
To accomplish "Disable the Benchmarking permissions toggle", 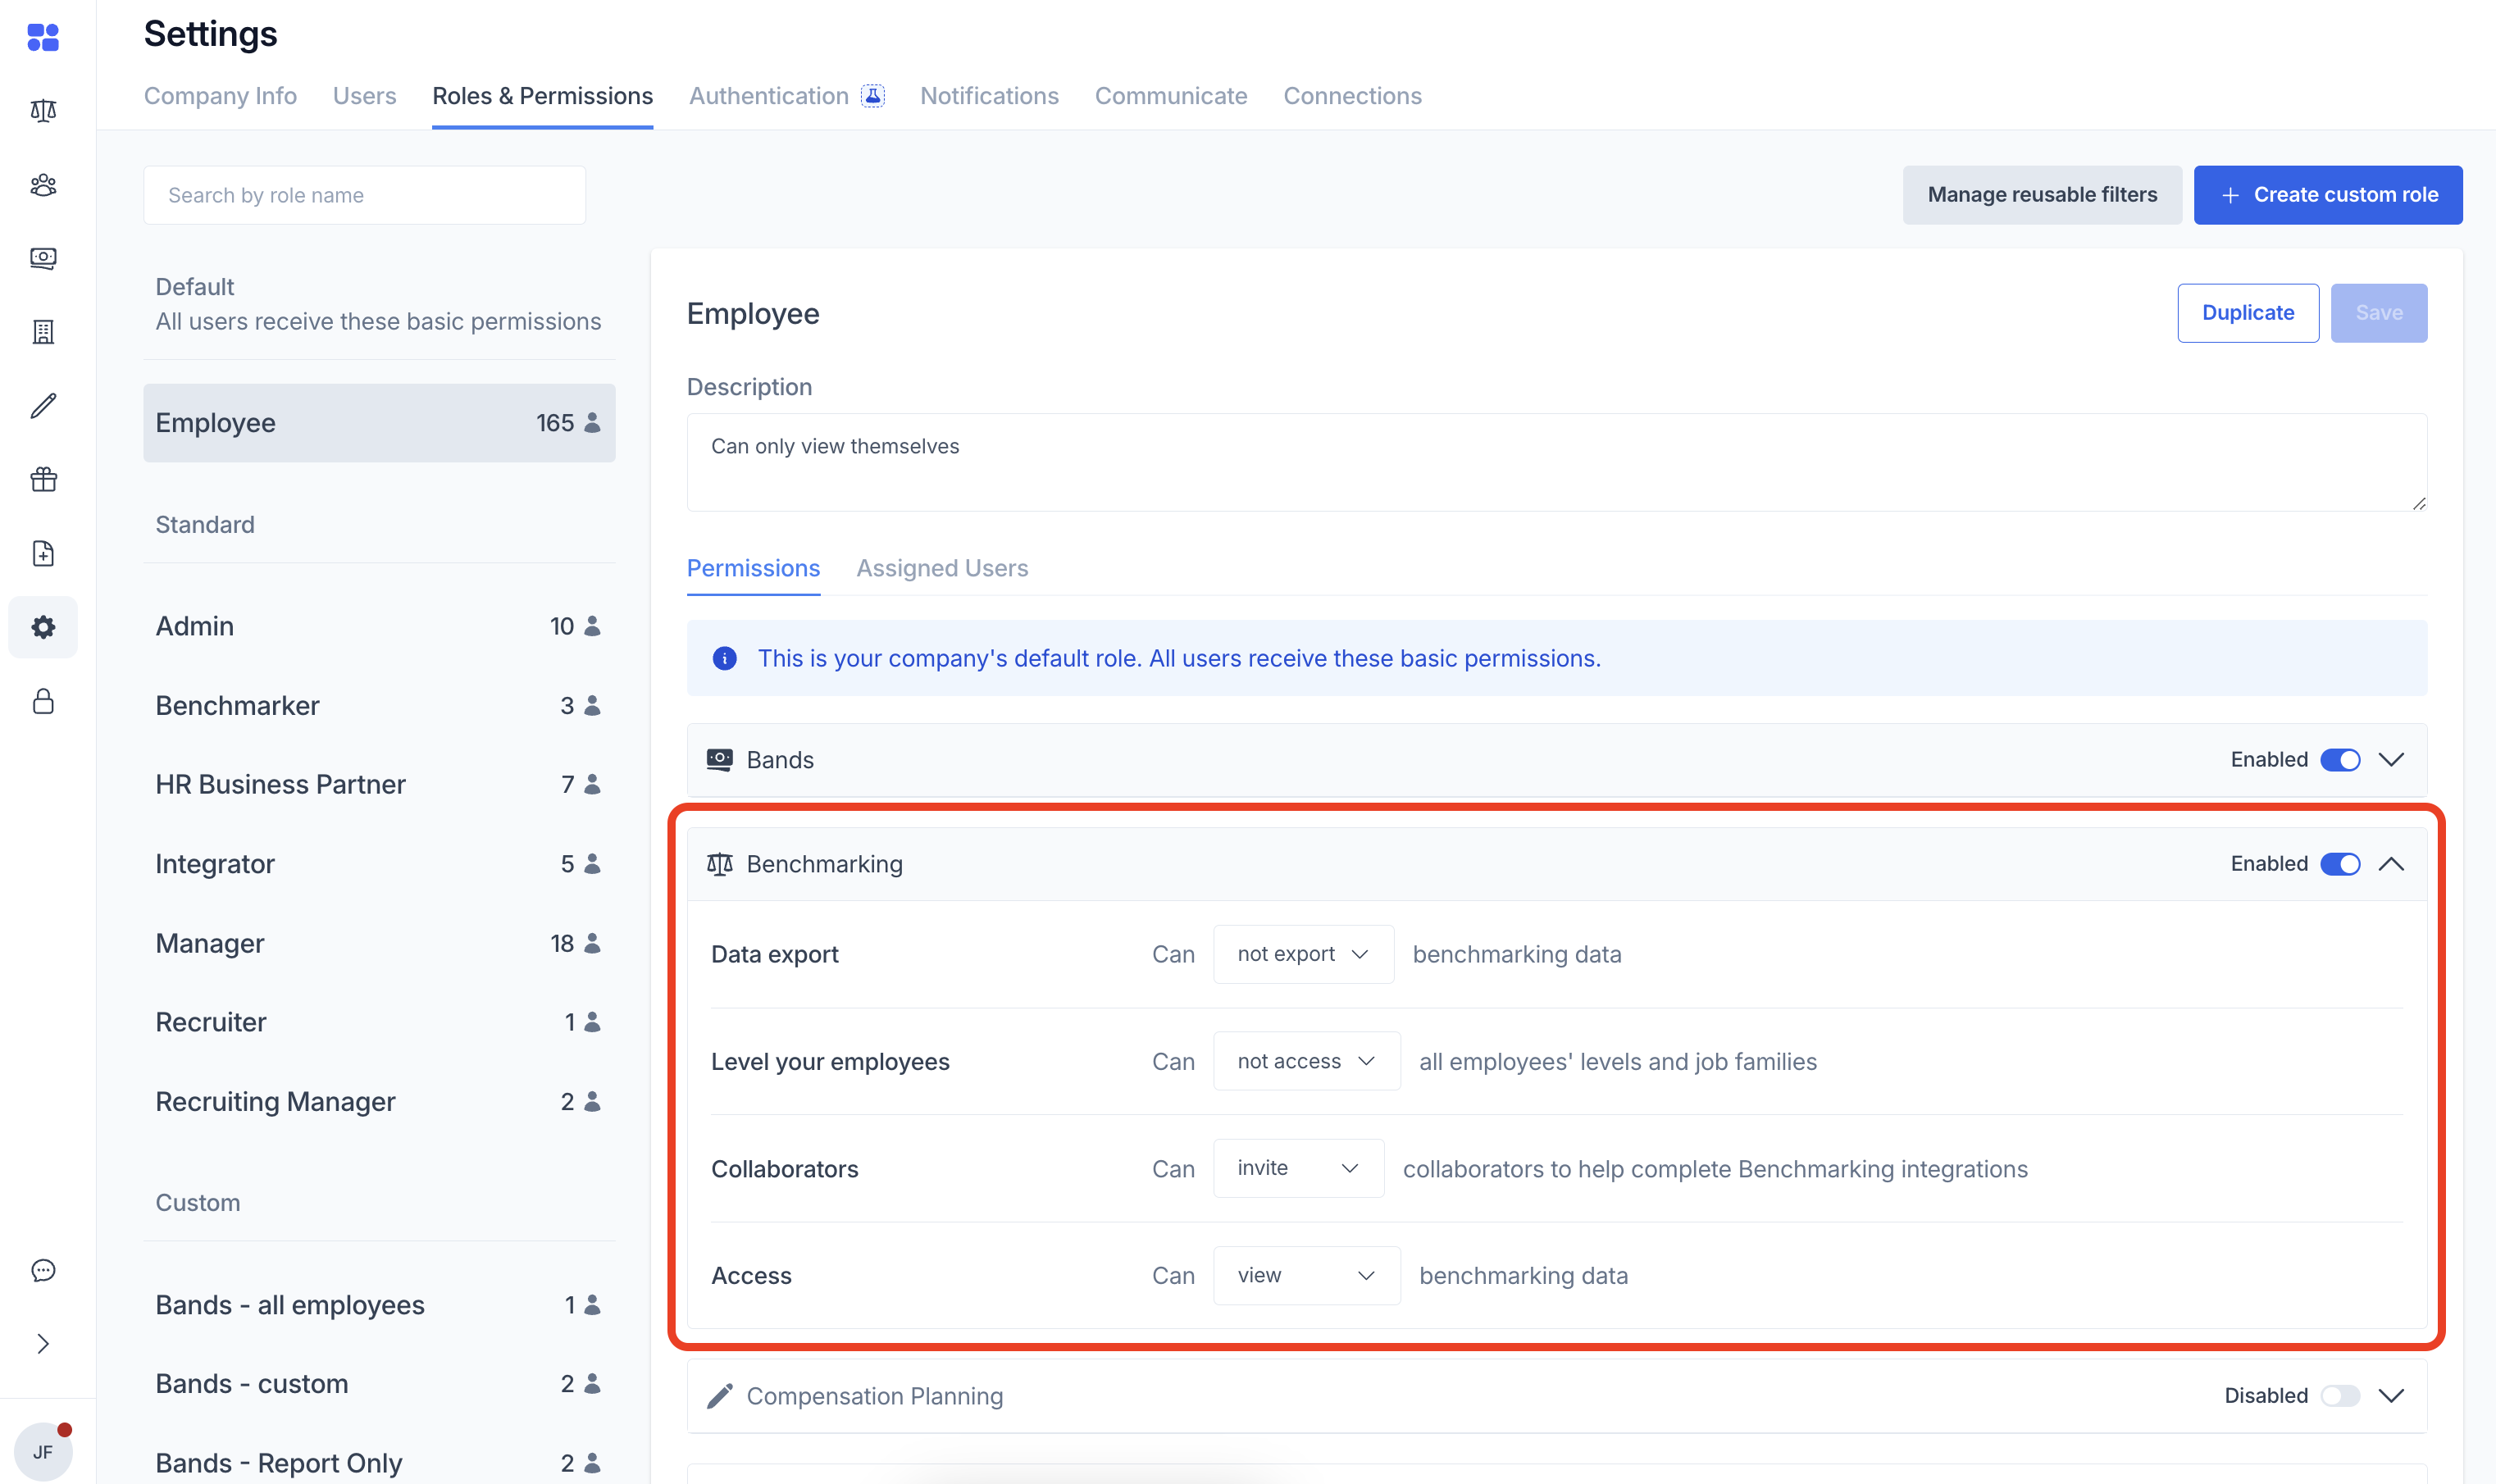I will (x=2340, y=863).
